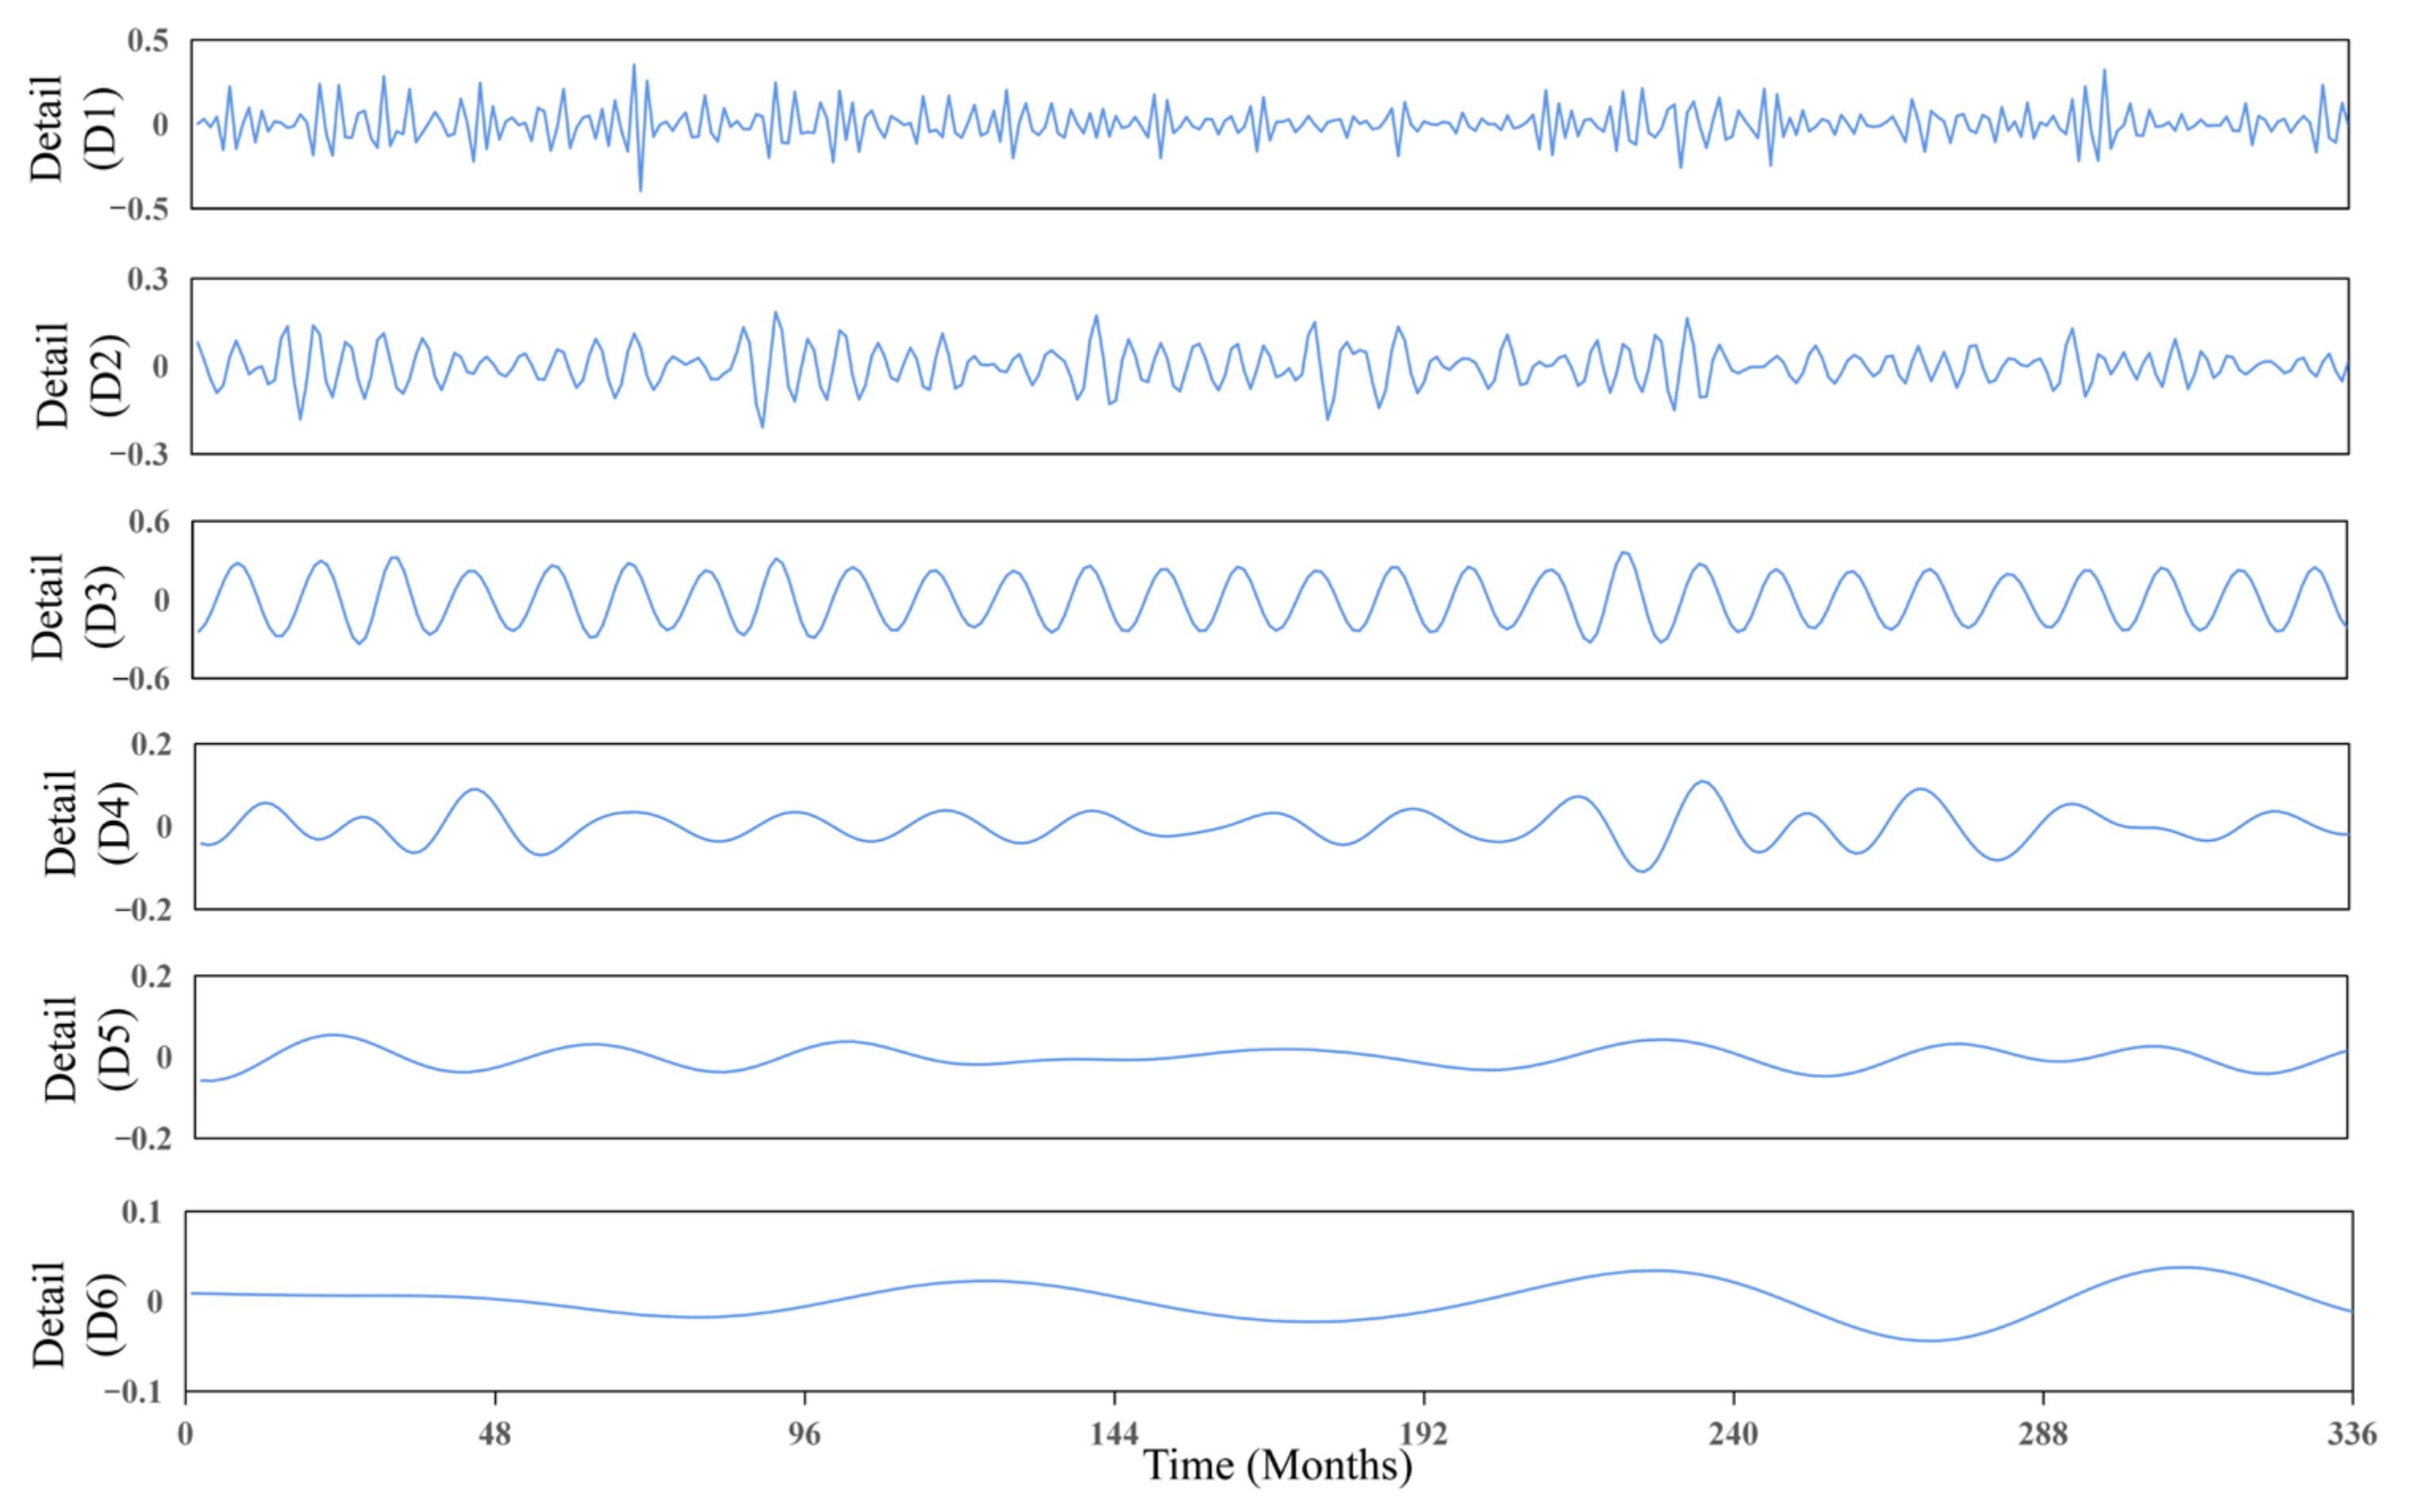Click the 336 tick label on time axis
Viewport: 2409px width, 1512px height.
click(x=2351, y=1434)
